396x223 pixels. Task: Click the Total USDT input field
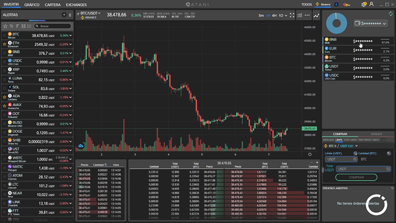(x=363, y=169)
